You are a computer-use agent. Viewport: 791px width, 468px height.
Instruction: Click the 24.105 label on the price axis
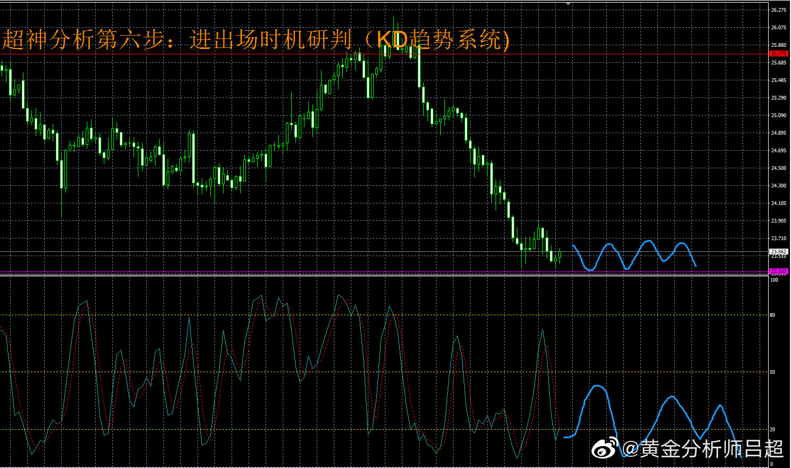pos(779,203)
